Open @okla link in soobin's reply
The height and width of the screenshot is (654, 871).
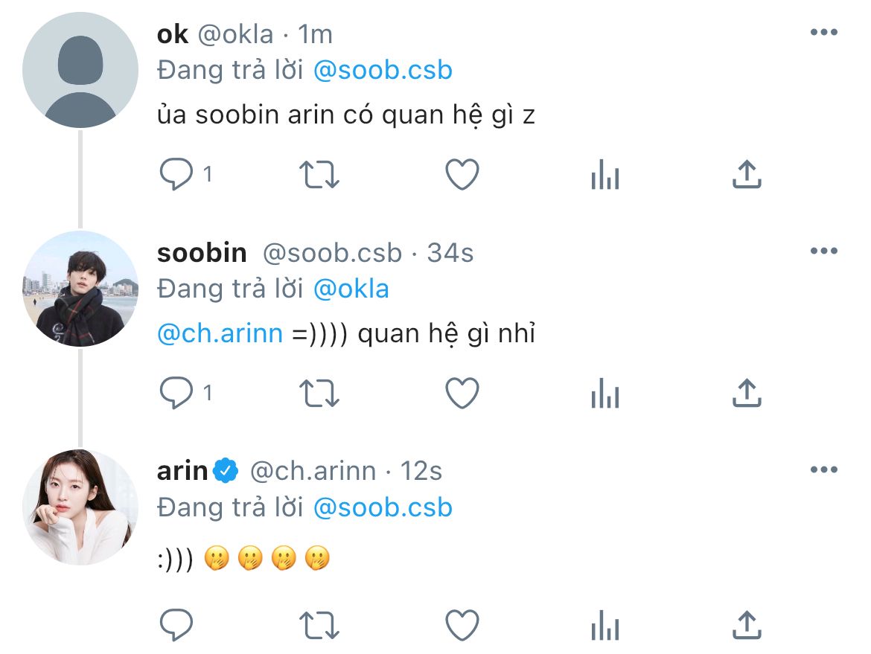[351, 289]
